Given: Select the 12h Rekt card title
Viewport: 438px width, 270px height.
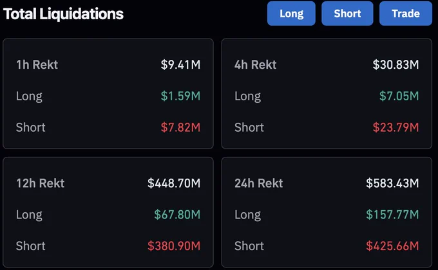Looking at the screenshot, I should click(40, 183).
